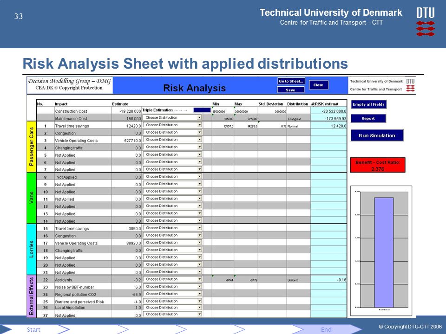Click the small DTU logo in Risk Analysis header

410,85
